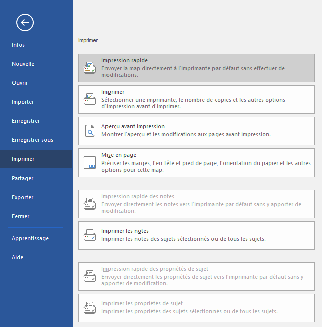Screen dimensions: 322x327
Task: Click the back arrow circle icon
Action: pyautogui.click(x=25, y=22)
